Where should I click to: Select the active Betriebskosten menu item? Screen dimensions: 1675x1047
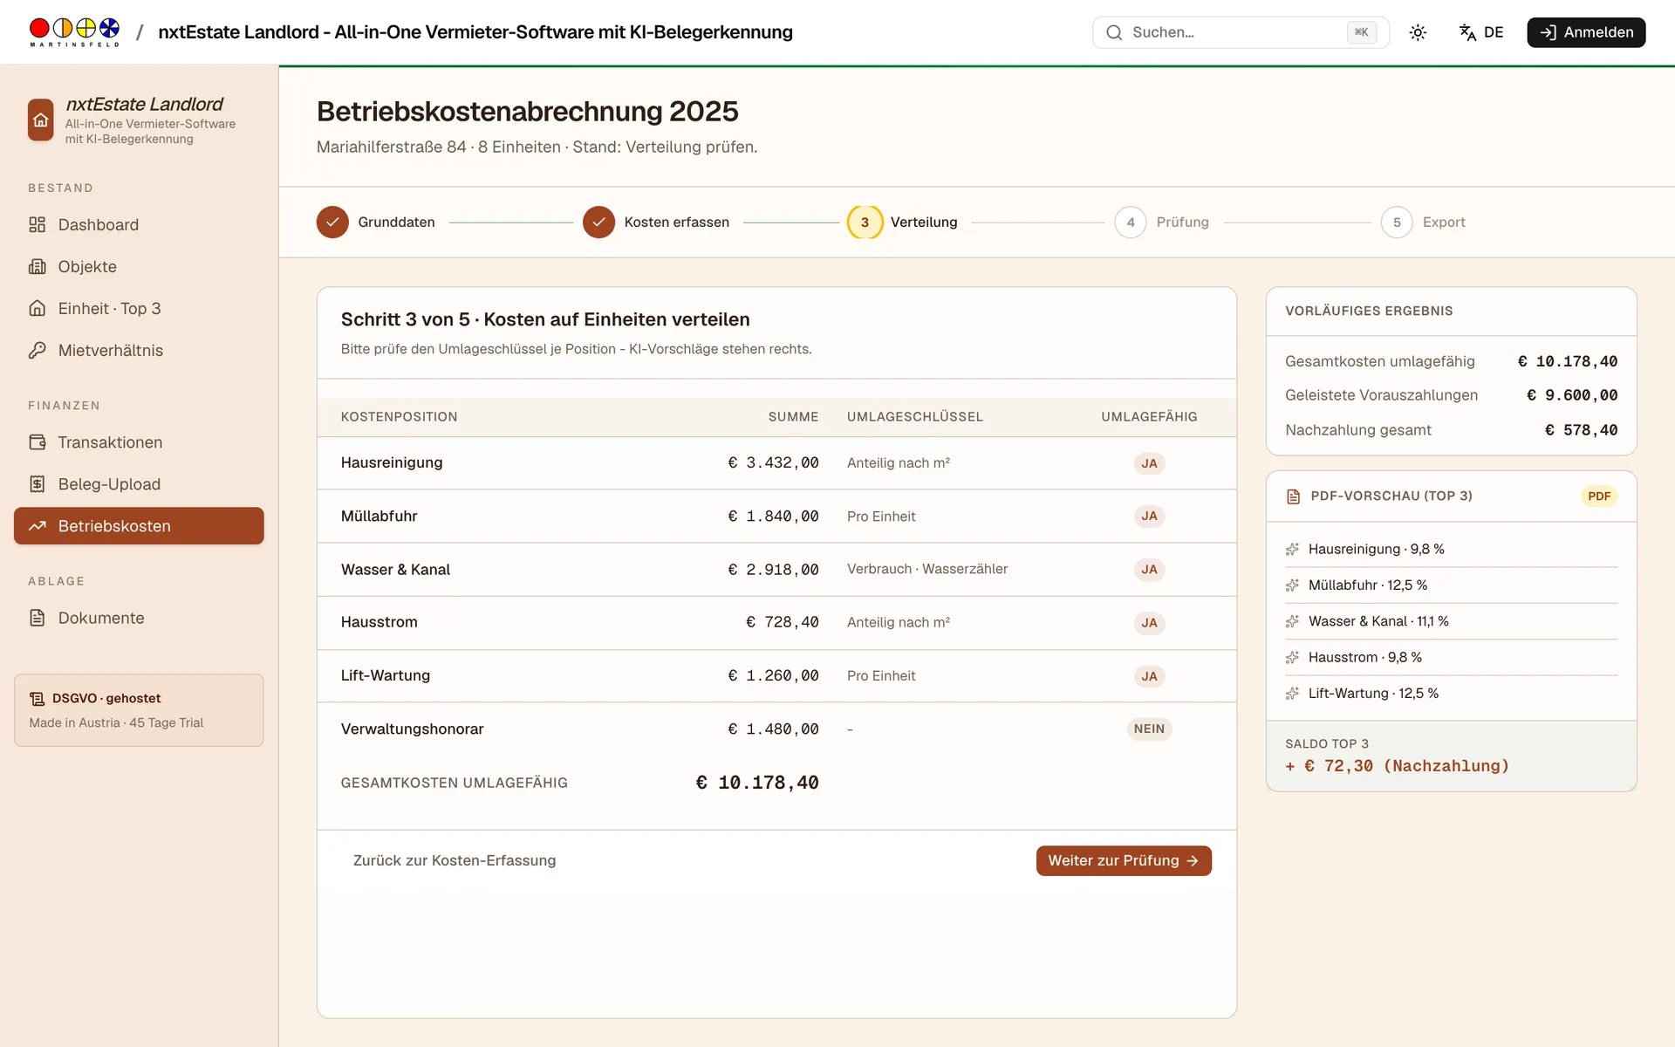[139, 526]
